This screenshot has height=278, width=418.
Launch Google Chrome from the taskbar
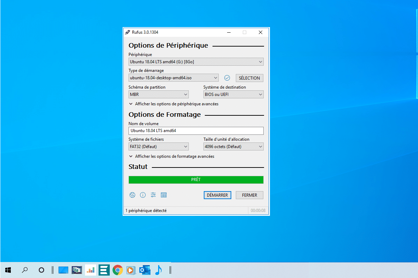coord(118,270)
